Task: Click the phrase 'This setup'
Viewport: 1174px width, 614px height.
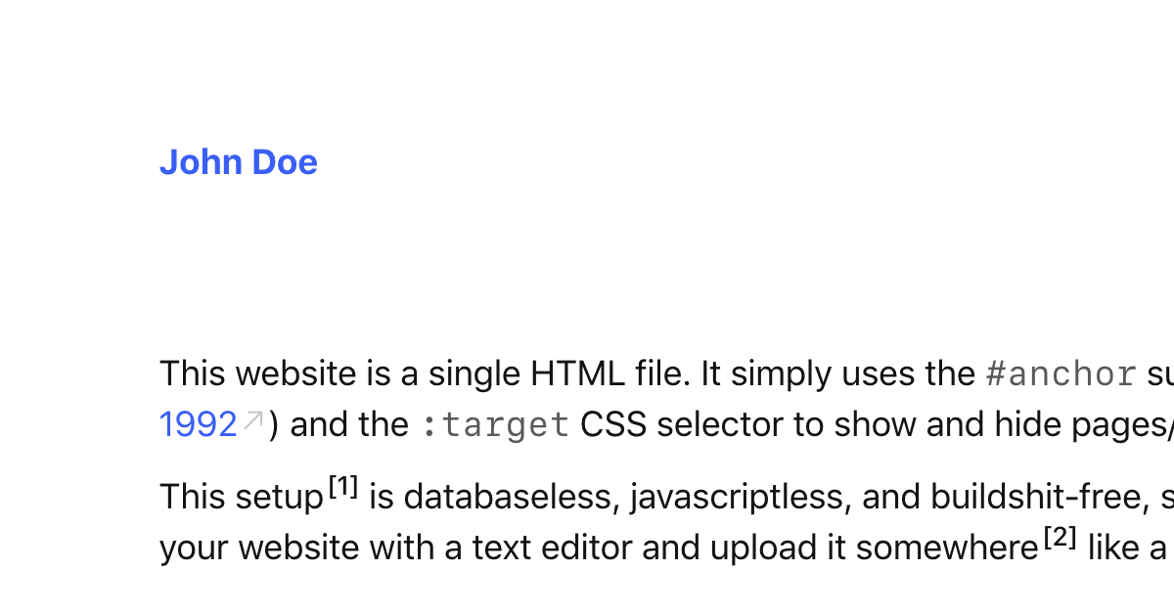Action: 242,498
